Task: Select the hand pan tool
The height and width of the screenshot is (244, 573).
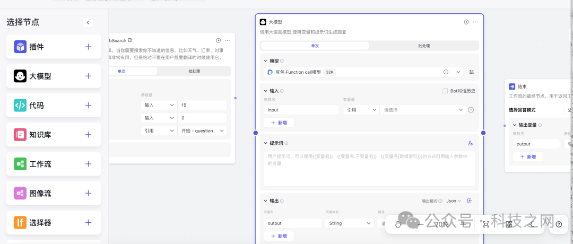Action: pyautogui.click(x=398, y=224)
